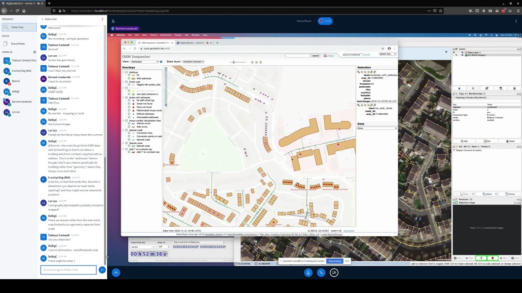Image resolution: width=522 pixels, height=293 pixels.
Task: Click the map zoom-in plus control
Action: pos(165,68)
